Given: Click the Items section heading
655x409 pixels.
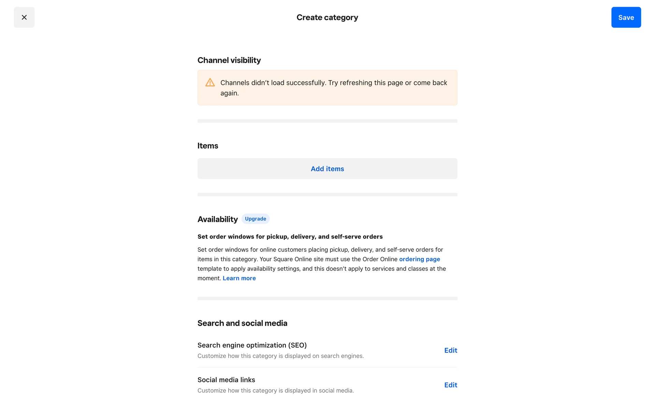Looking at the screenshot, I should tap(208, 146).
